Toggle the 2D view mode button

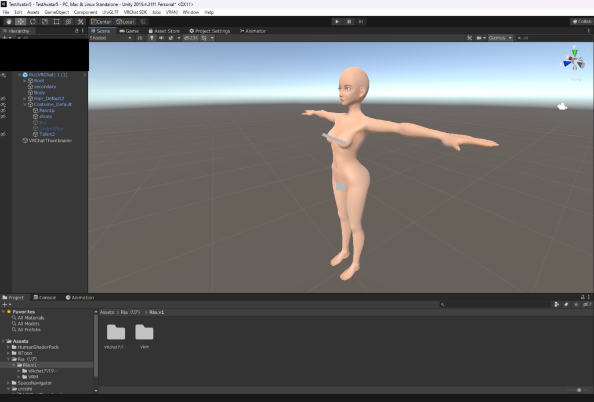[x=140, y=38]
